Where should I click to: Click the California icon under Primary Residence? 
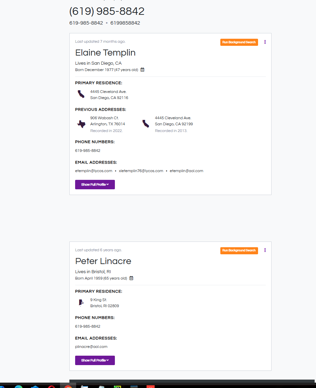pyautogui.click(x=81, y=94)
